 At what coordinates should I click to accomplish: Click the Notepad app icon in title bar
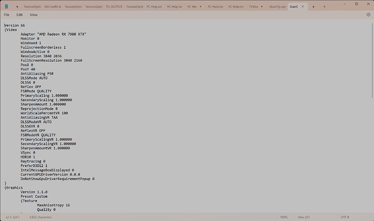click(7, 7)
